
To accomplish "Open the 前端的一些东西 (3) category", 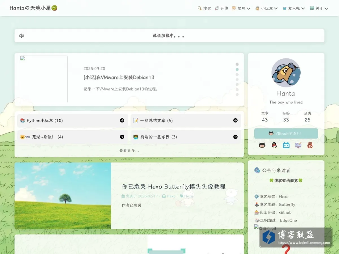I will [x=186, y=137].
